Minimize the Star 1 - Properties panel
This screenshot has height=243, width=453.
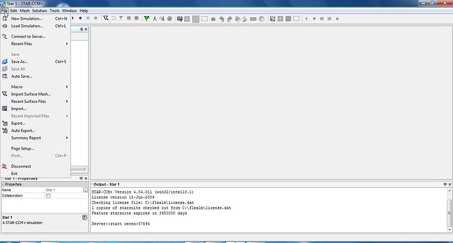tap(81, 178)
